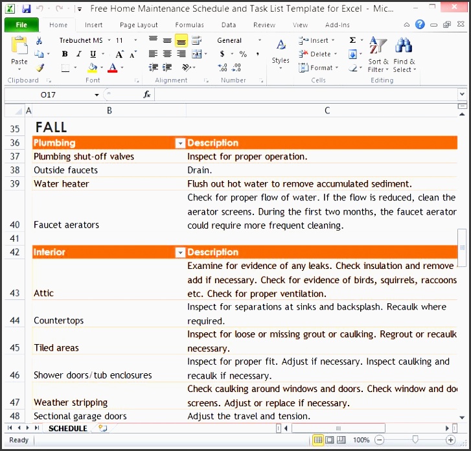Image resolution: width=471 pixels, height=451 pixels.
Task: Open the Interior column filter dropdown
Action: point(180,253)
